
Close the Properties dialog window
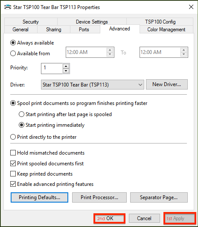click(191, 7)
